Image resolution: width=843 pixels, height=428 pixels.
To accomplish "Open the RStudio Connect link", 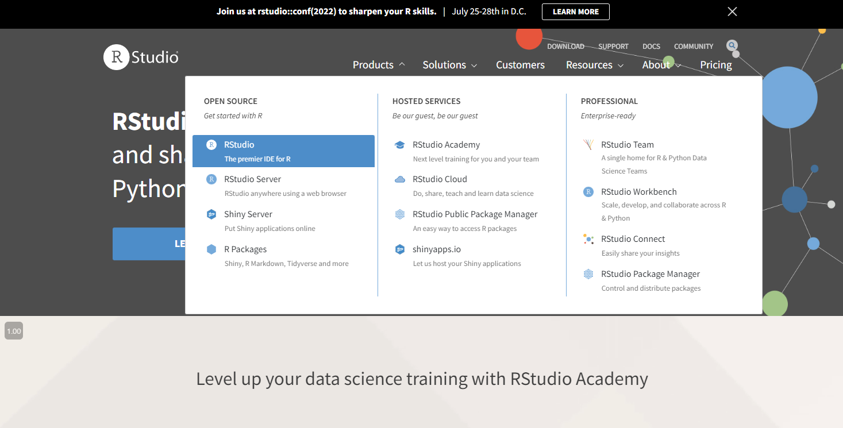I will tap(633, 239).
